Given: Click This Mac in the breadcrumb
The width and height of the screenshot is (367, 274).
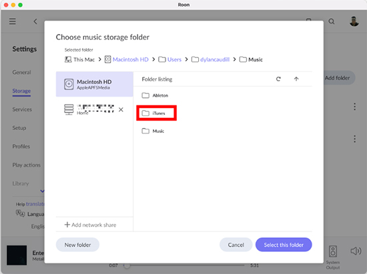Looking at the screenshot, I should click(79, 59).
